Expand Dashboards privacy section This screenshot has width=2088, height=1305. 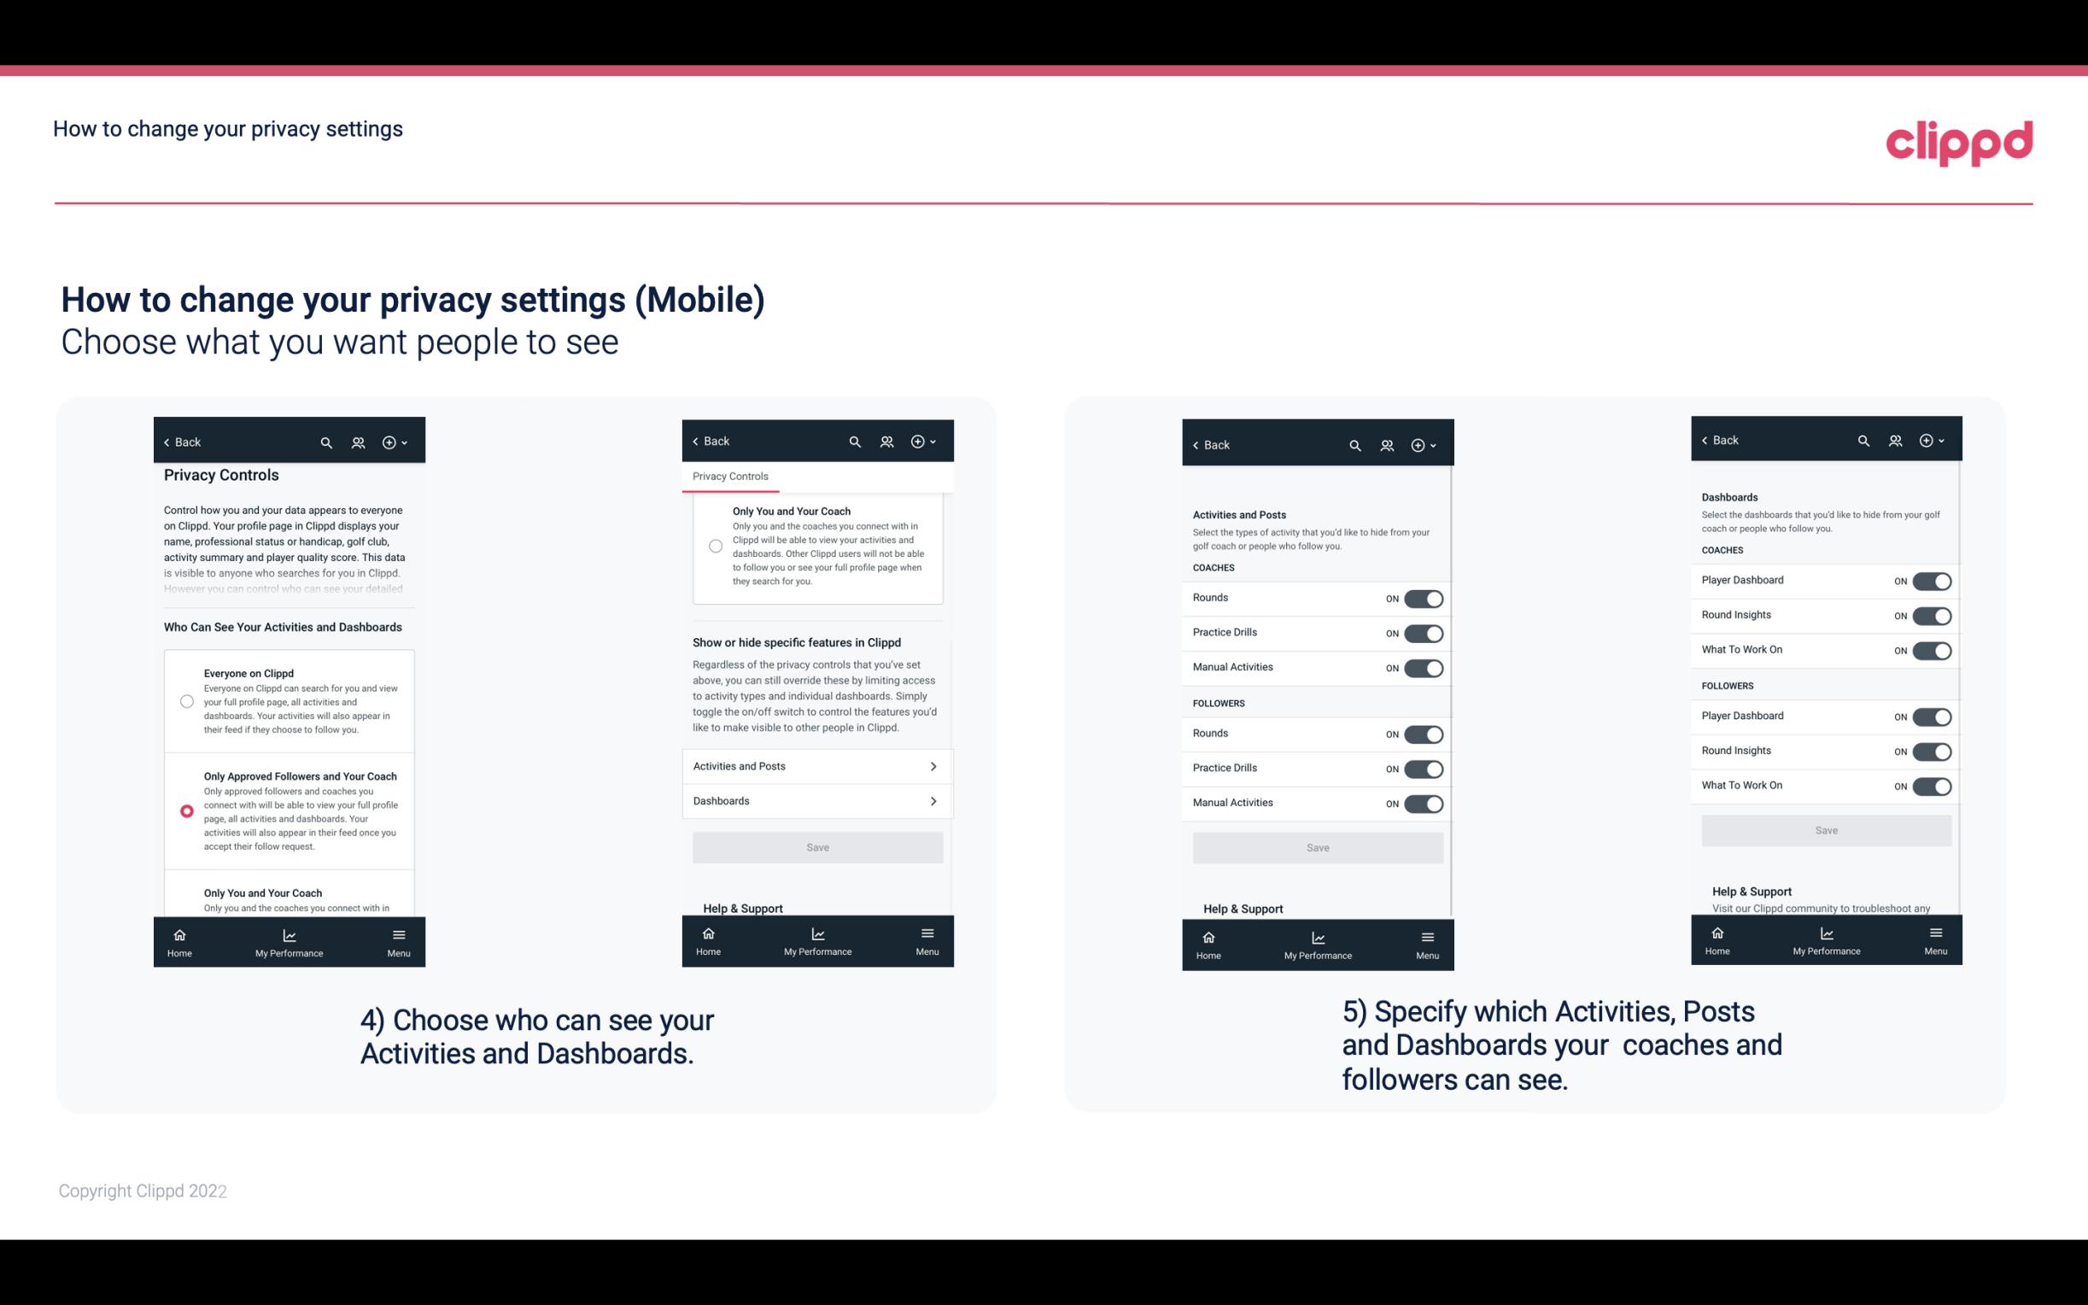pos(816,800)
